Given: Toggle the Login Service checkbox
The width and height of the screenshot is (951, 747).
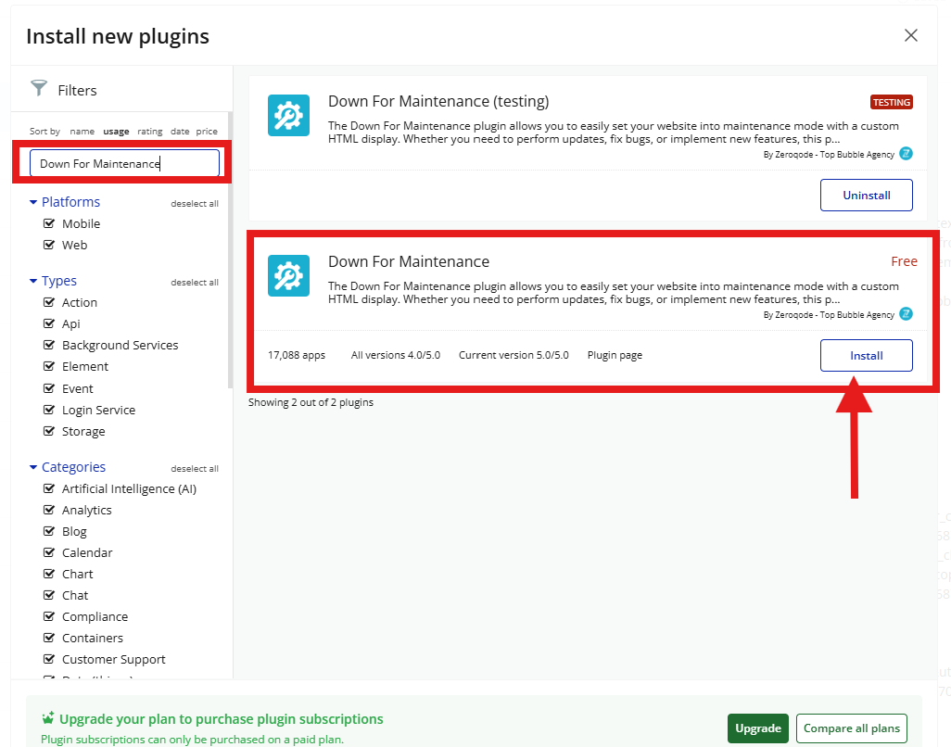Looking at the screenshot, I should click(49, 410).
